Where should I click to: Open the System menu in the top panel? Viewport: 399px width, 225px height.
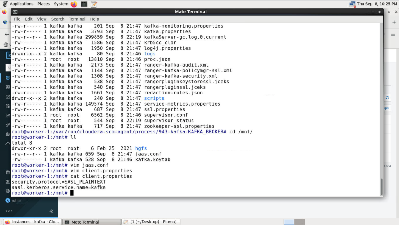[x=61, y=4]
